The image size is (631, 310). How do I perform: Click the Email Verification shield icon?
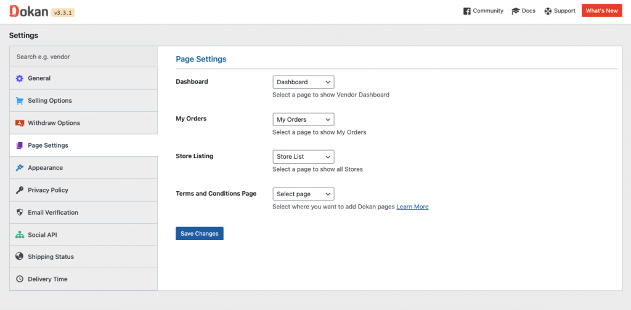(x=20, y=212)
